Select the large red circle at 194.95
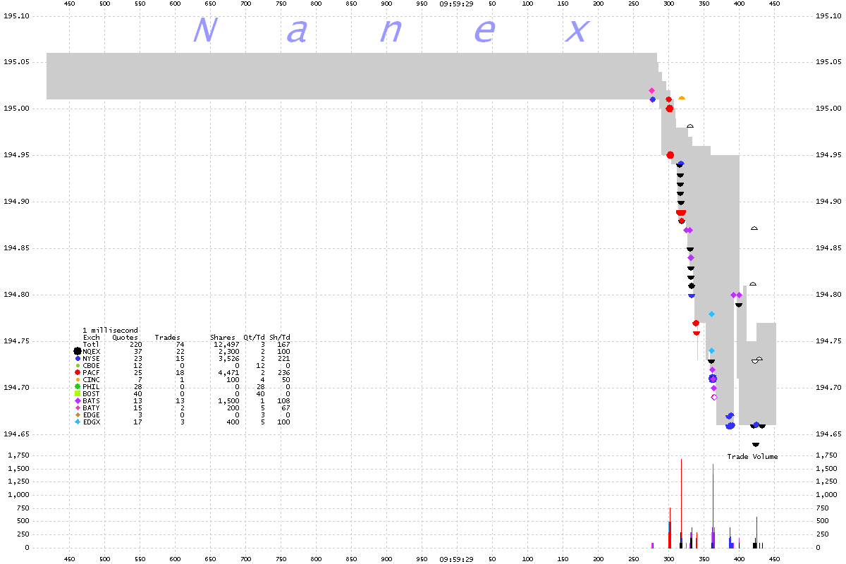 (x=670, y=155)
